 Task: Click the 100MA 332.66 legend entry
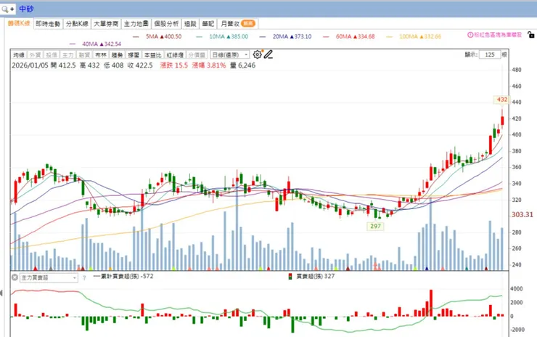414,36
